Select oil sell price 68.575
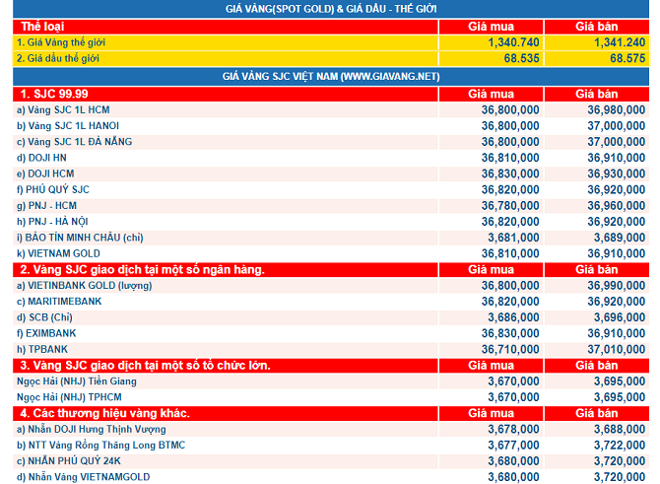Screen dimensions: 660x484 coord(627,58)
